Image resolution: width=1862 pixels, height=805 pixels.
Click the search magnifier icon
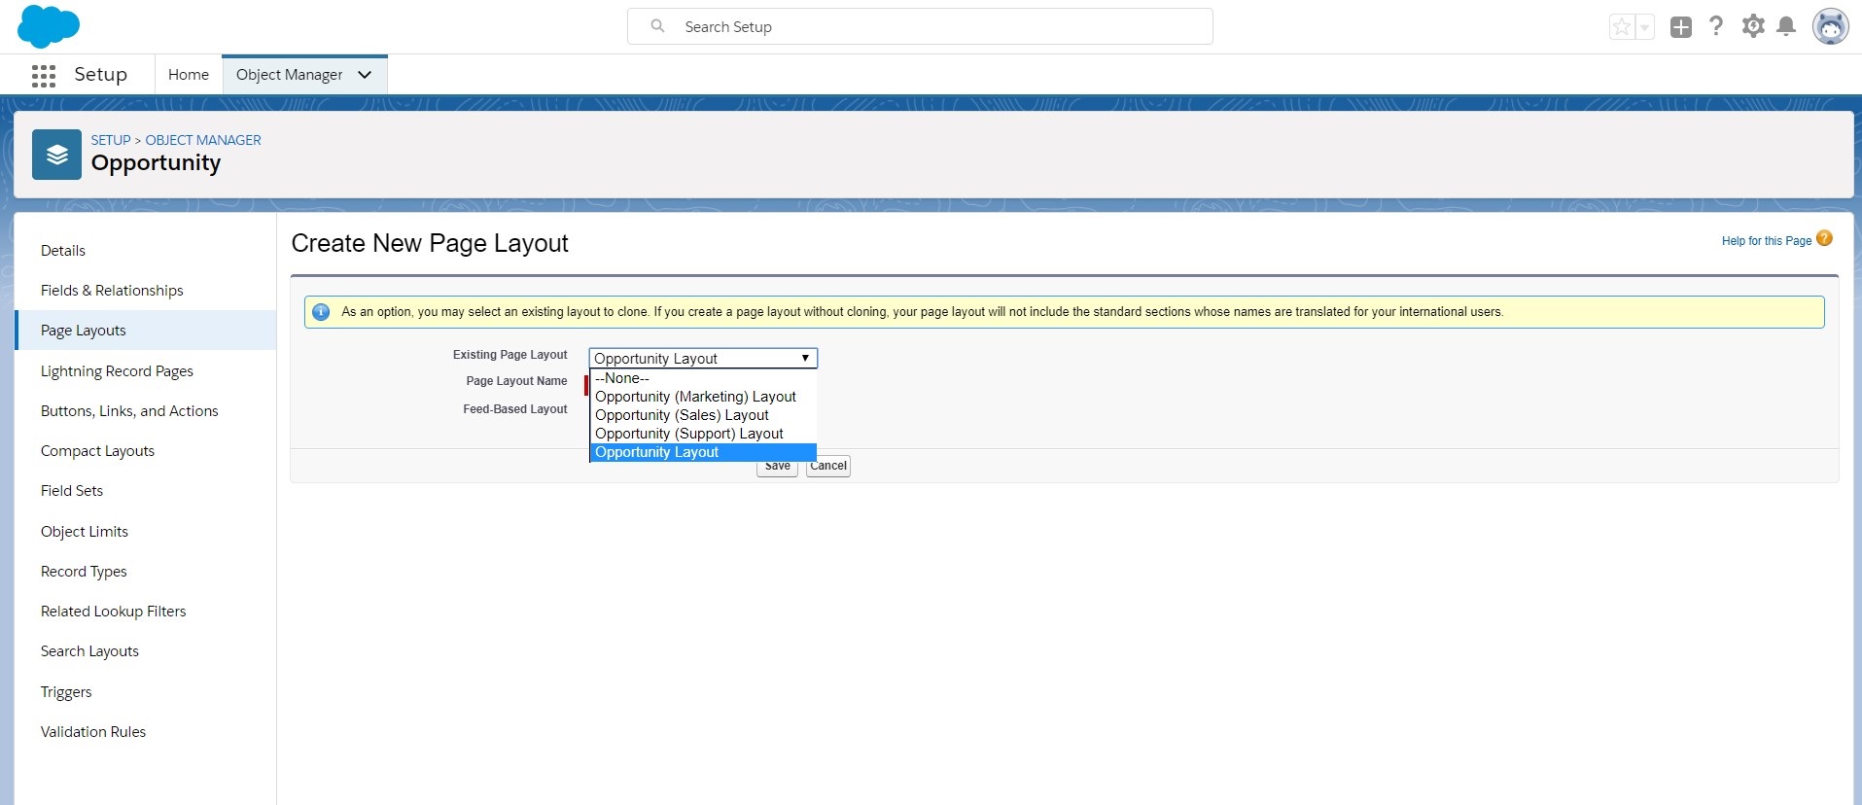coord(658,26)
